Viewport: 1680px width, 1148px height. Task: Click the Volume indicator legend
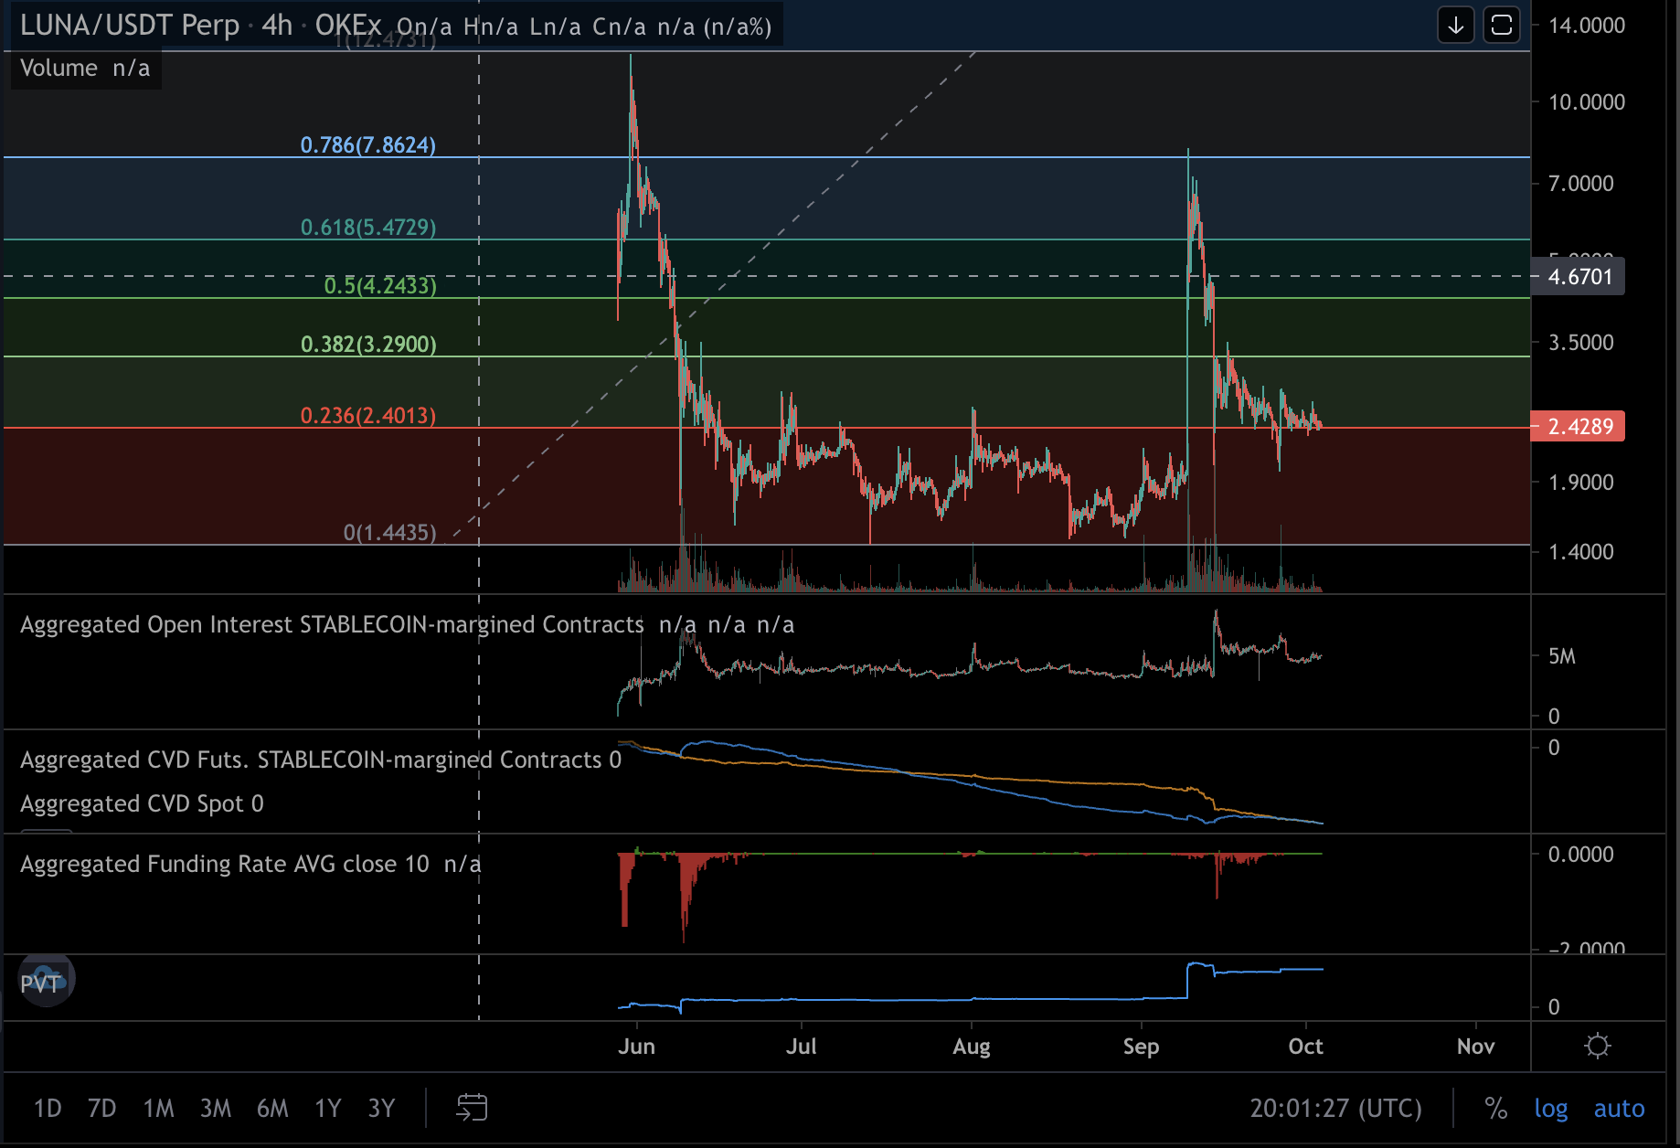tap(58, 69)
